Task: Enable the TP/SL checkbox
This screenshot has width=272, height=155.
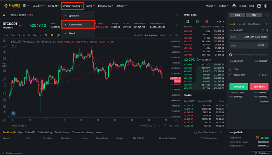Action: click(231, 69)
